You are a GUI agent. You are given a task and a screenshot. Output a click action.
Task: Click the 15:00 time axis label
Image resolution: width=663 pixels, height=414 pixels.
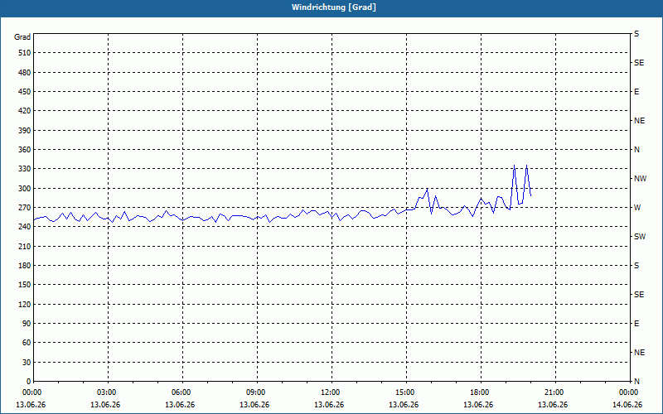[x=406, y=392]
